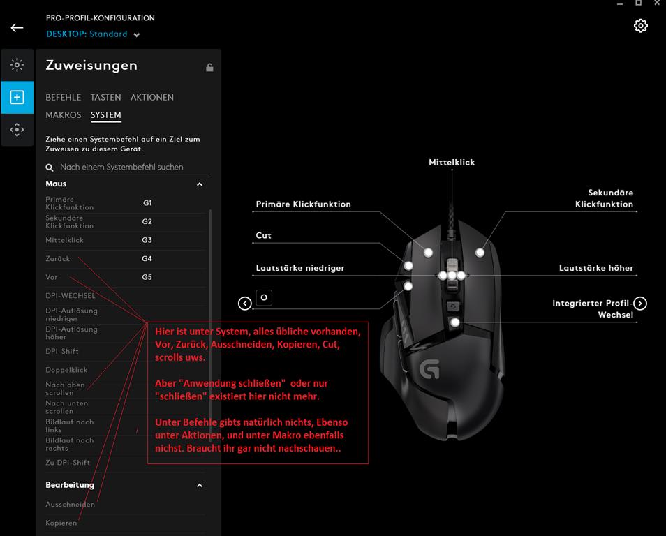This screenshot has height=536, width=666.
Task: Select the SYSTEM tab
Action: pos(105,115)
